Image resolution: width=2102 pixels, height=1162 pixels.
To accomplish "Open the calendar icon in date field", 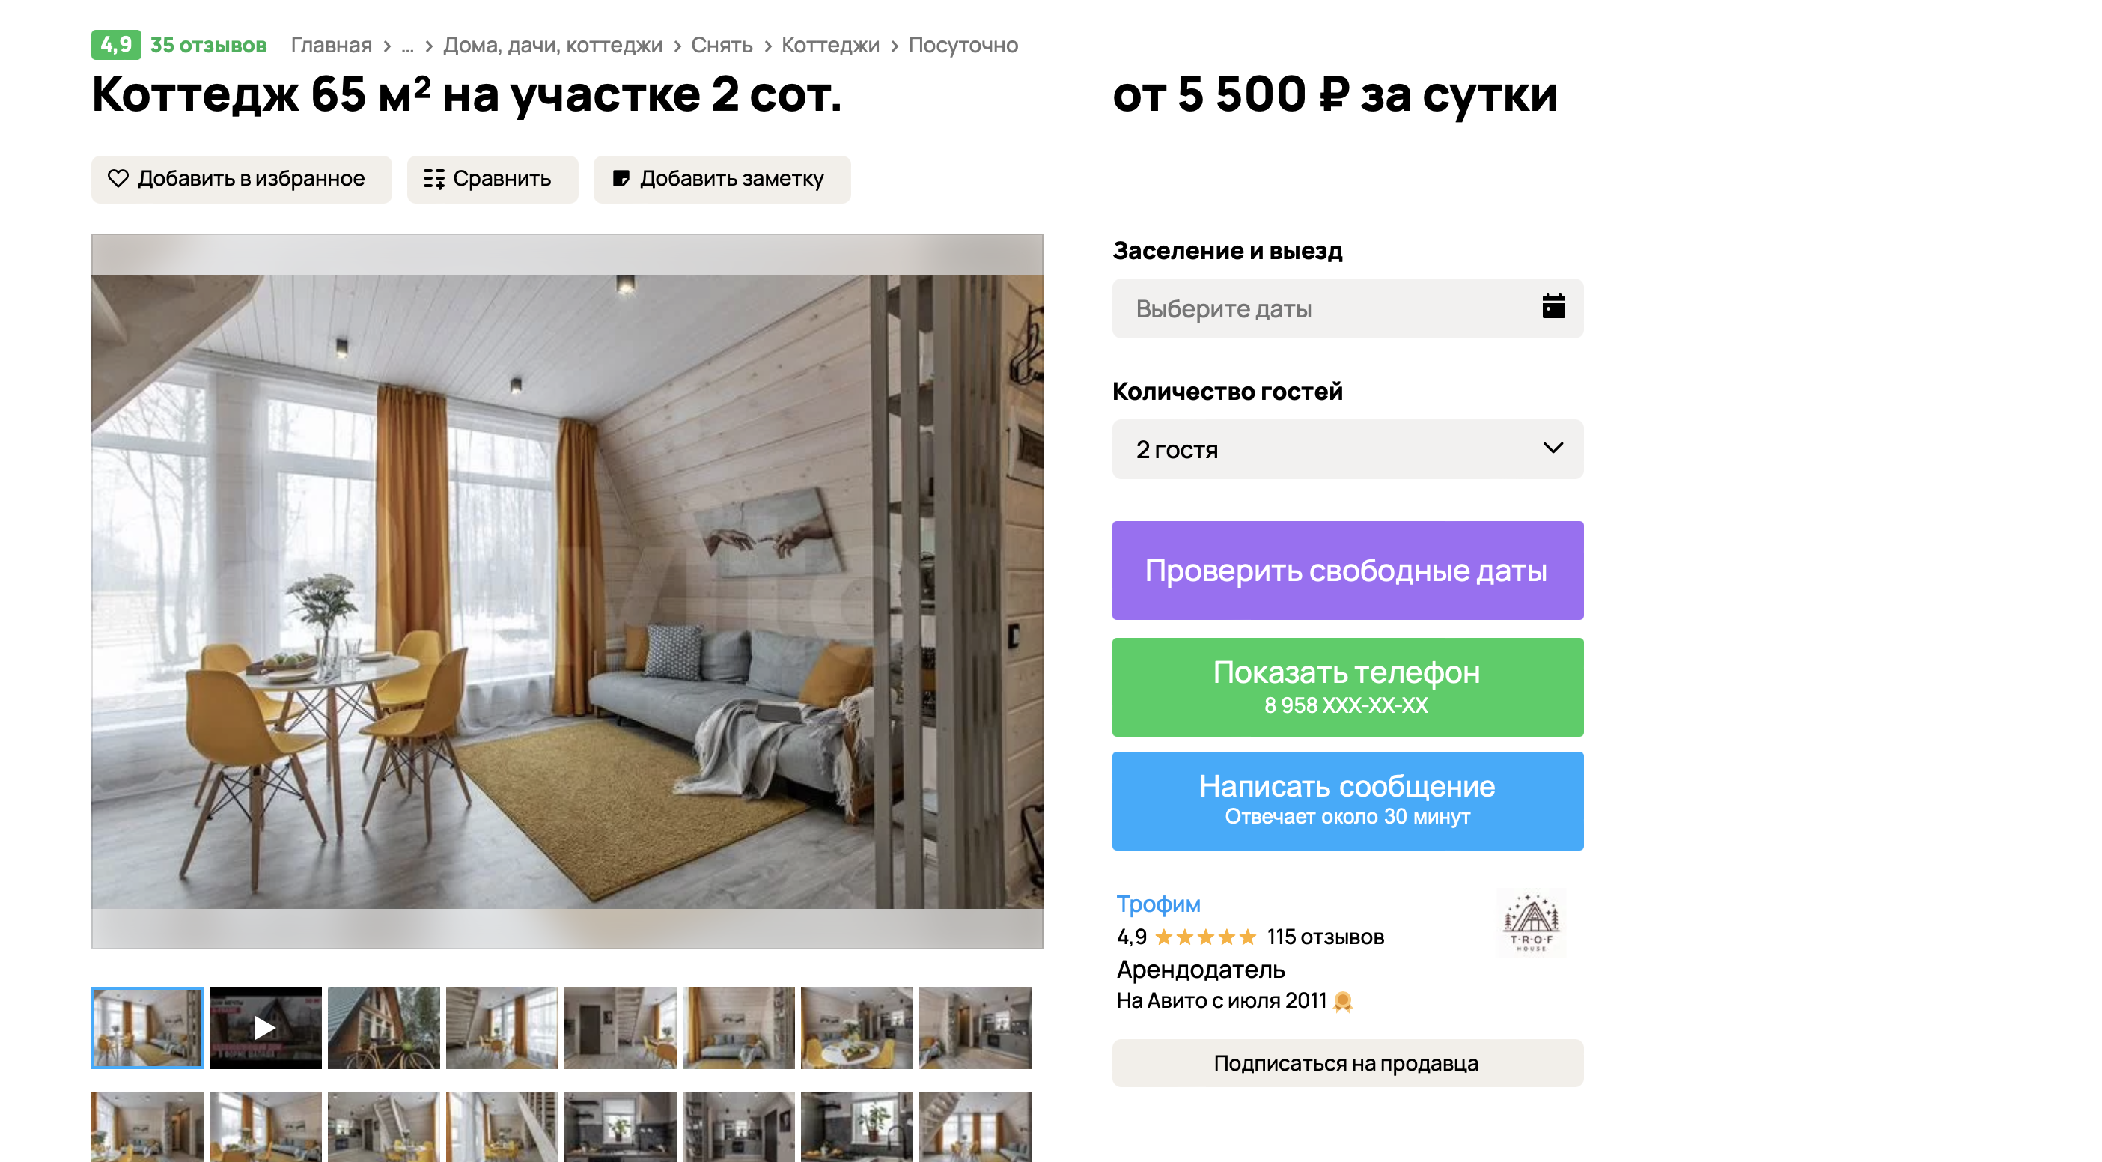I will (x=1553, y=307).
